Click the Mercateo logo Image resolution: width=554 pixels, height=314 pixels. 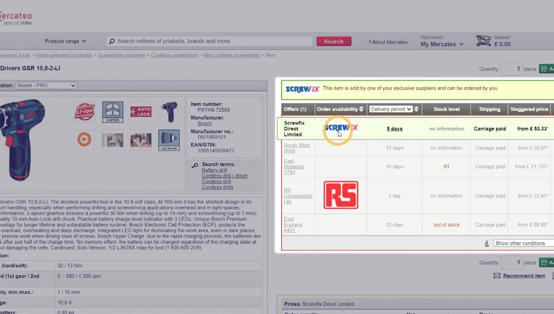16,18
